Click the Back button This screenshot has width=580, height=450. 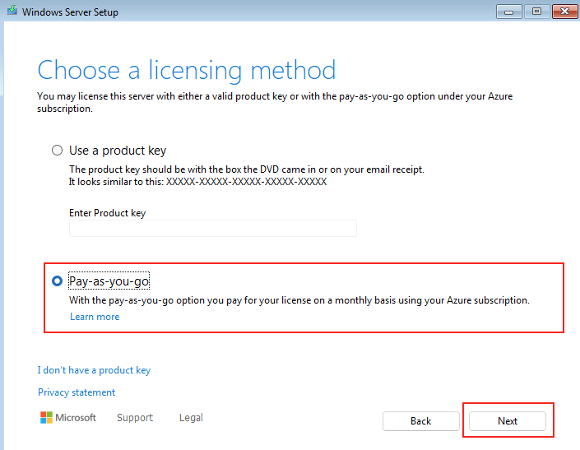pyautogui.click(x=421, y=421)
